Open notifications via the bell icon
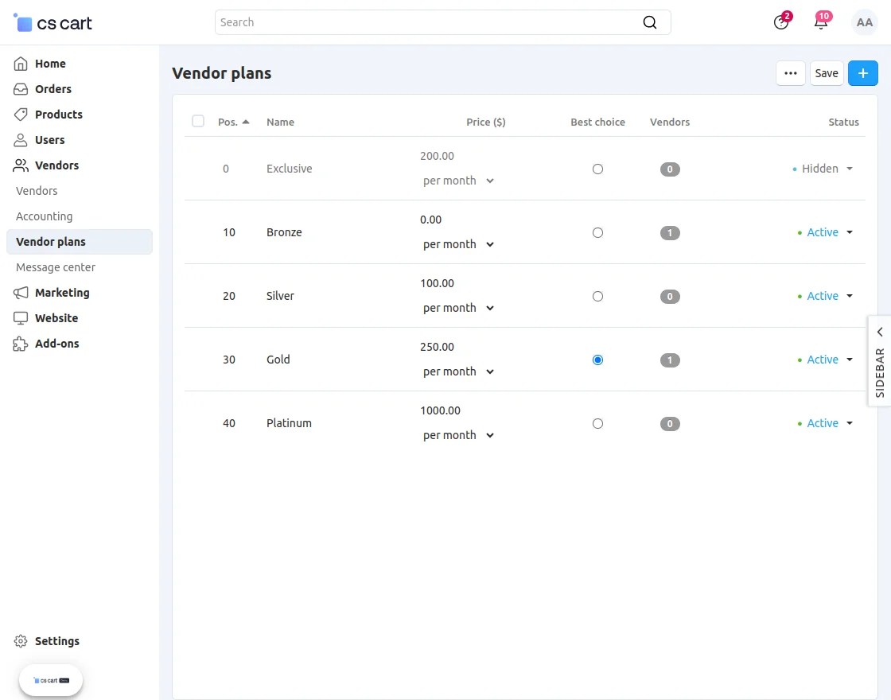Screen dimensions: 891x700 [x=820, y=22]
